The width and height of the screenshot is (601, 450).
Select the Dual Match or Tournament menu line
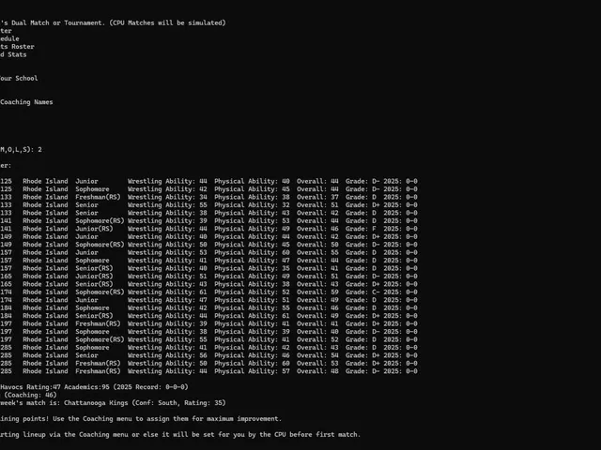pyautogui.click(x=113, y=22)
